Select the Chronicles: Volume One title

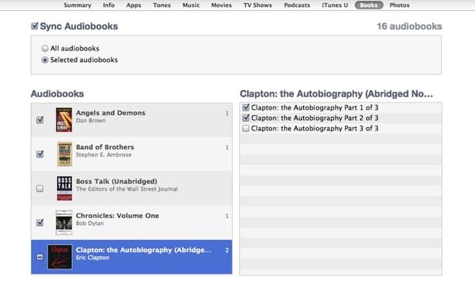click(x=117, y=216)
